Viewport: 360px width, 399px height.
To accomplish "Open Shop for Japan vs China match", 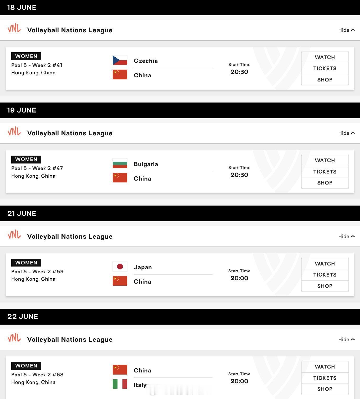I will tap(325, 286).
